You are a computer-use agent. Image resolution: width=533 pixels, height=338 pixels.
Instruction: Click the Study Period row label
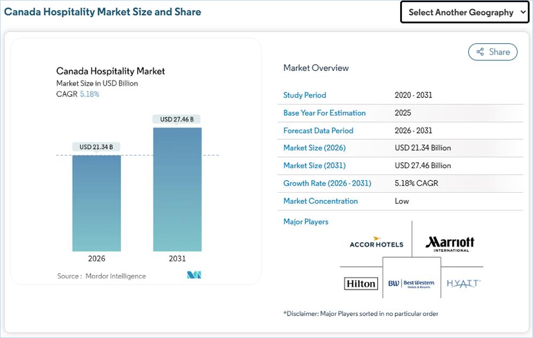pos(304,95)
